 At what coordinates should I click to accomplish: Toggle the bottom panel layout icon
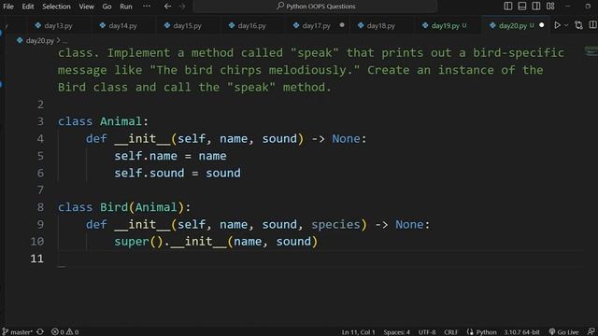tap(522, 7)
